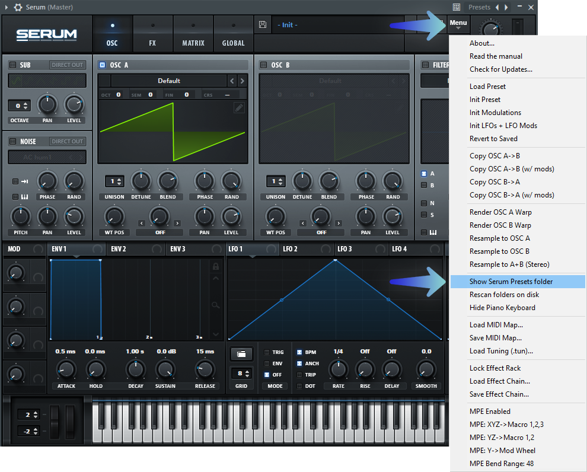Image resolution: width=587 pixels, height=472 pixels.
Task: Enable the LFO DOT checkbox
Action: tap(299, 386)
